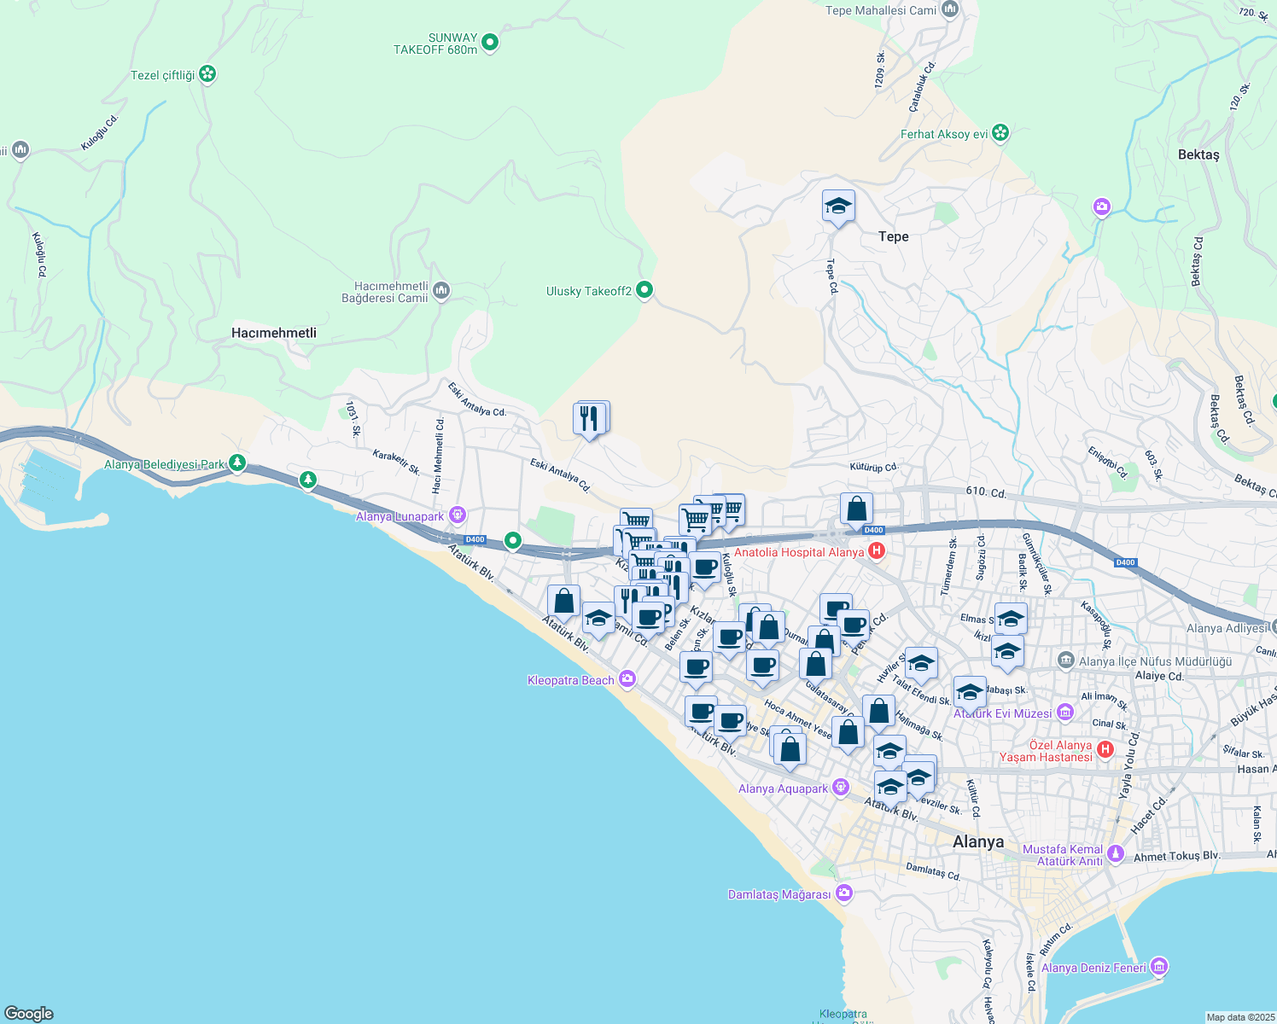This screenshot has width=1277, height=1024.
Task: Select the 610. Cd. street label
Action: pyautogui.click(x=987, y=492)
